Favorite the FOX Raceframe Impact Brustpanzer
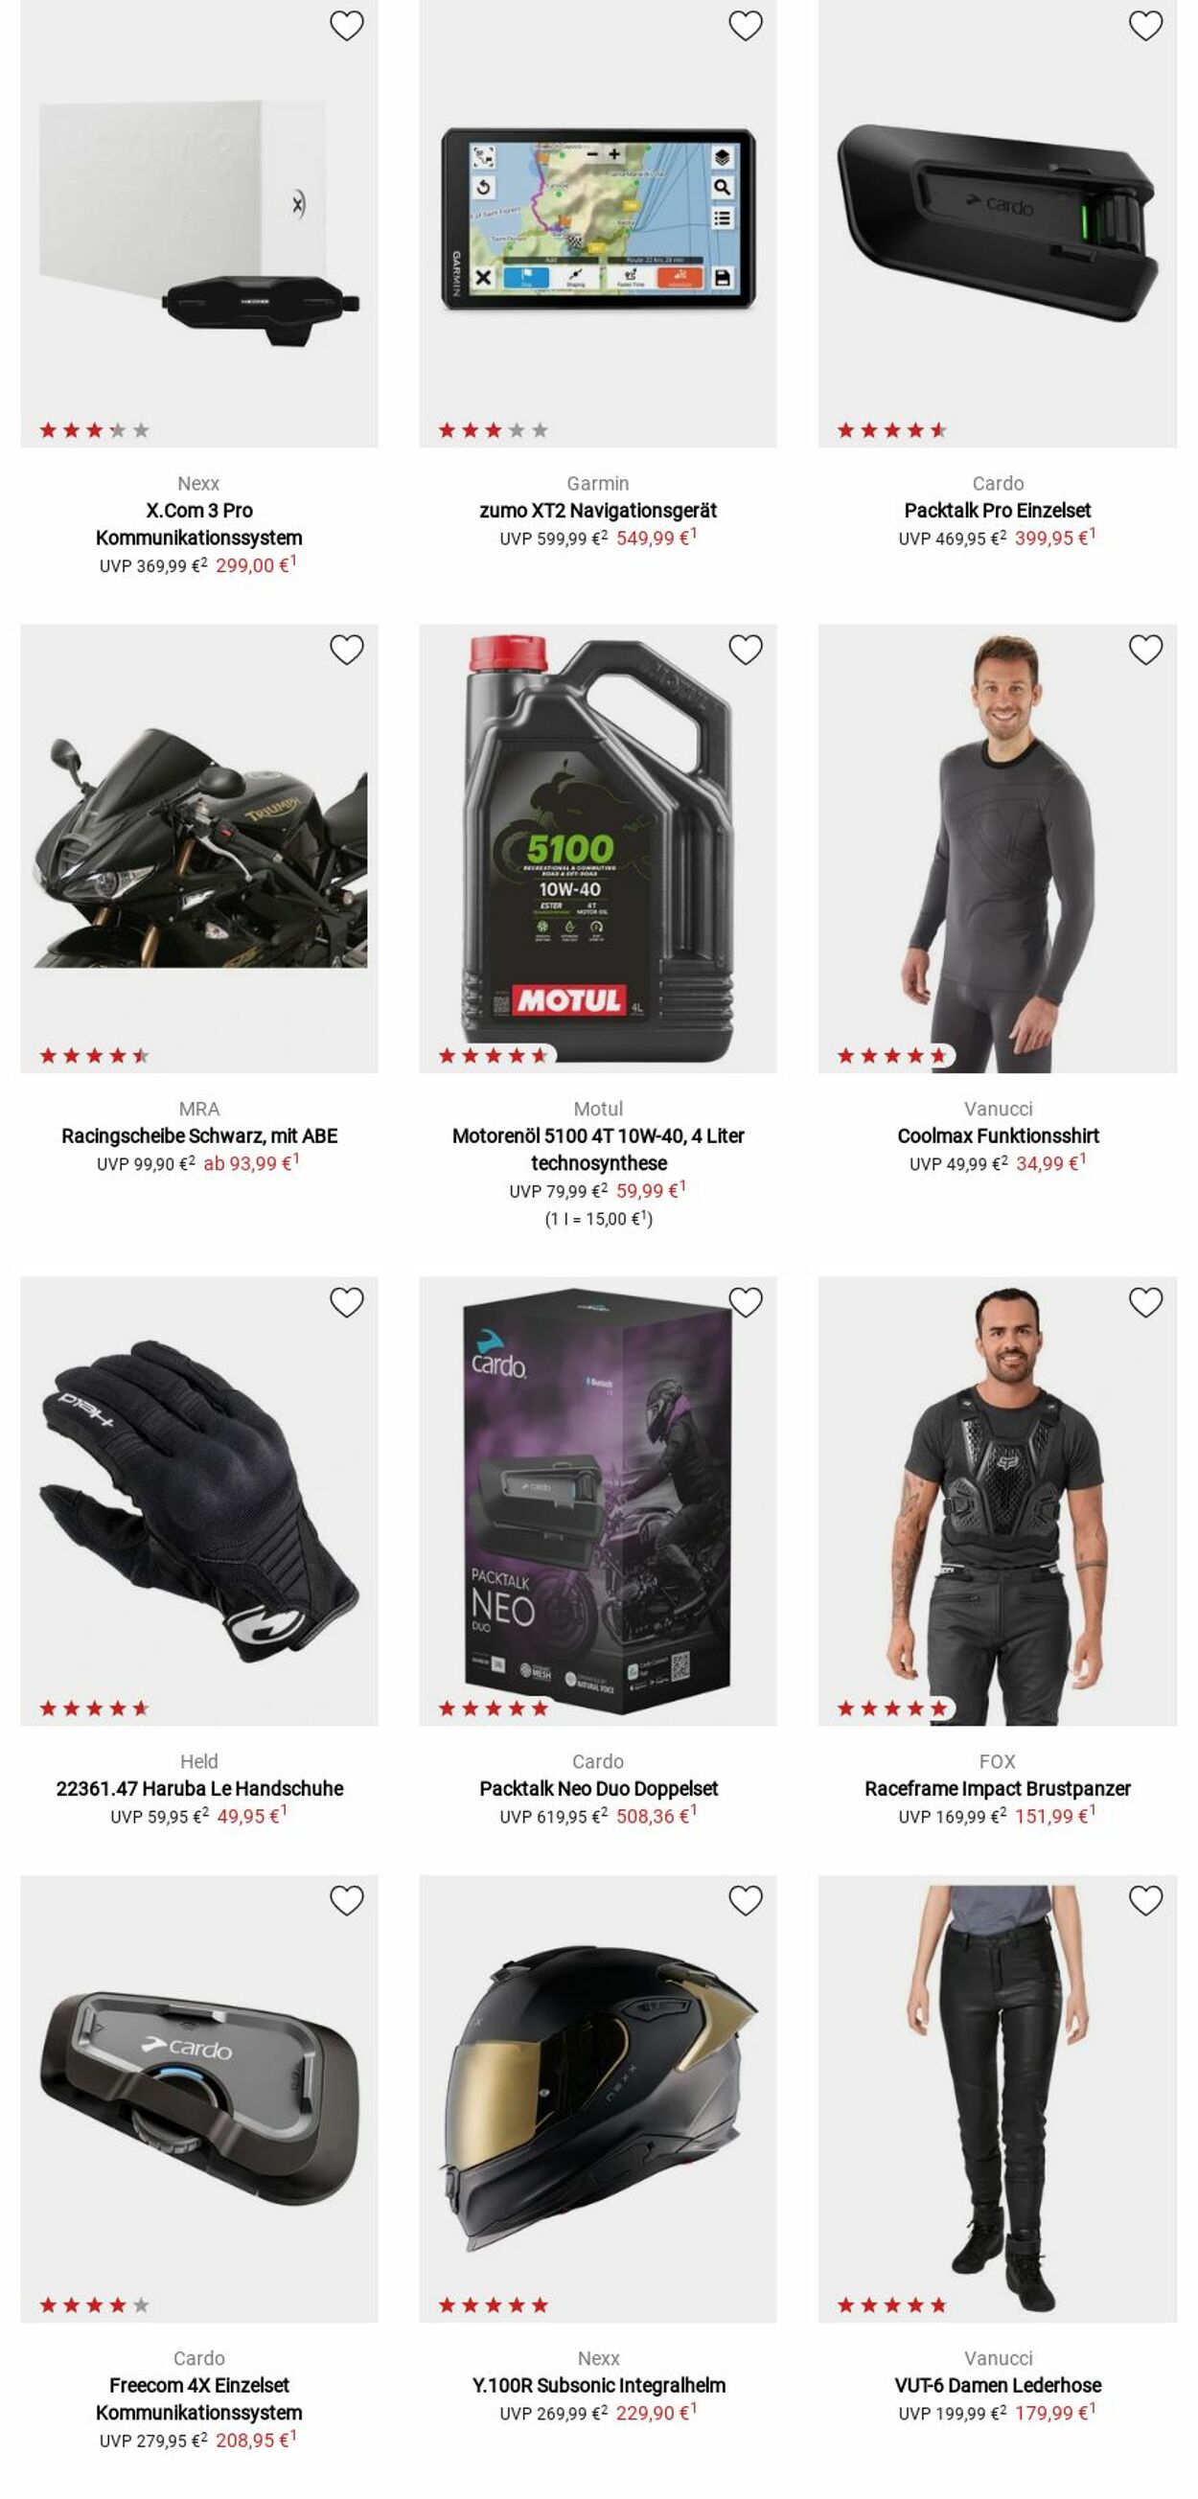The image size is (1198, 2499). pyautogui.click(x=1144, y=1302)
